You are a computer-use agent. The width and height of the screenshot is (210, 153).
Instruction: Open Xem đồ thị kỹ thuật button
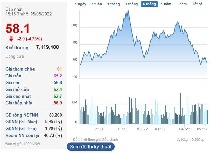(91, 147)
